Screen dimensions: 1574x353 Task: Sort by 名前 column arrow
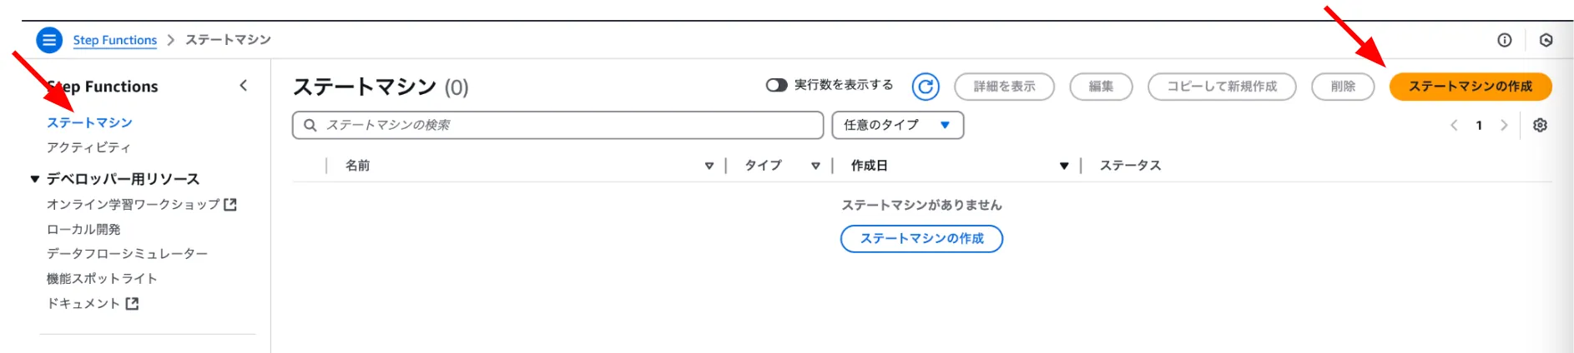[x=709, y=166]
